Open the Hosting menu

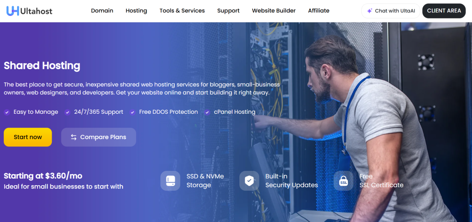point(136,11)
